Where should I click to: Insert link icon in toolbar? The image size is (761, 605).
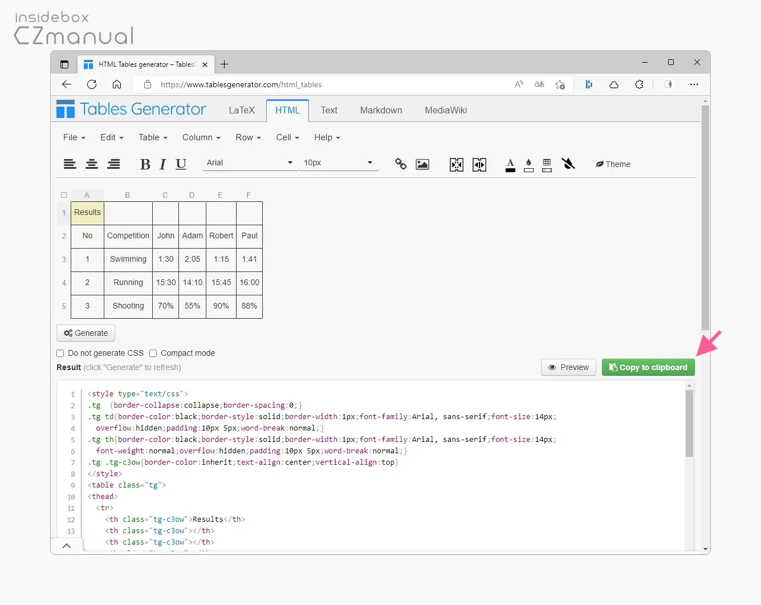point(401,164)
